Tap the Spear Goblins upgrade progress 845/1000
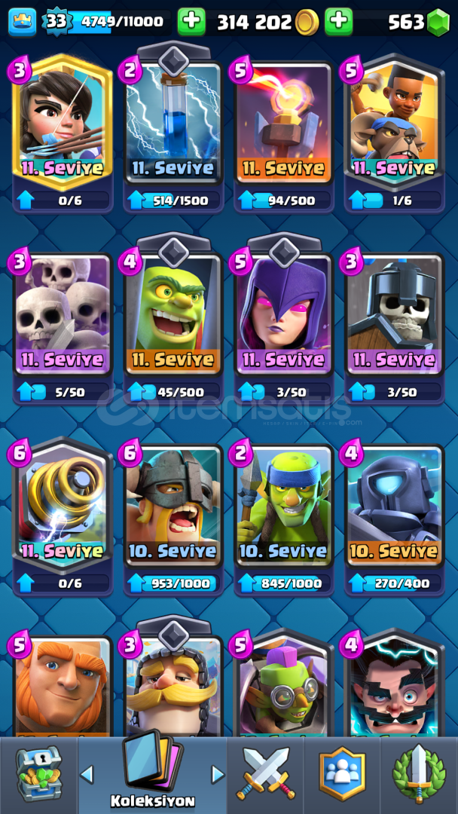 [x=284, y=583]
